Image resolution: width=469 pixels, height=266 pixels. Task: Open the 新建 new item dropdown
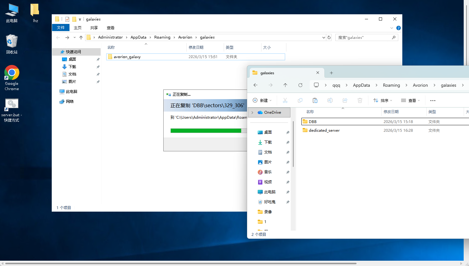[262, 100]
